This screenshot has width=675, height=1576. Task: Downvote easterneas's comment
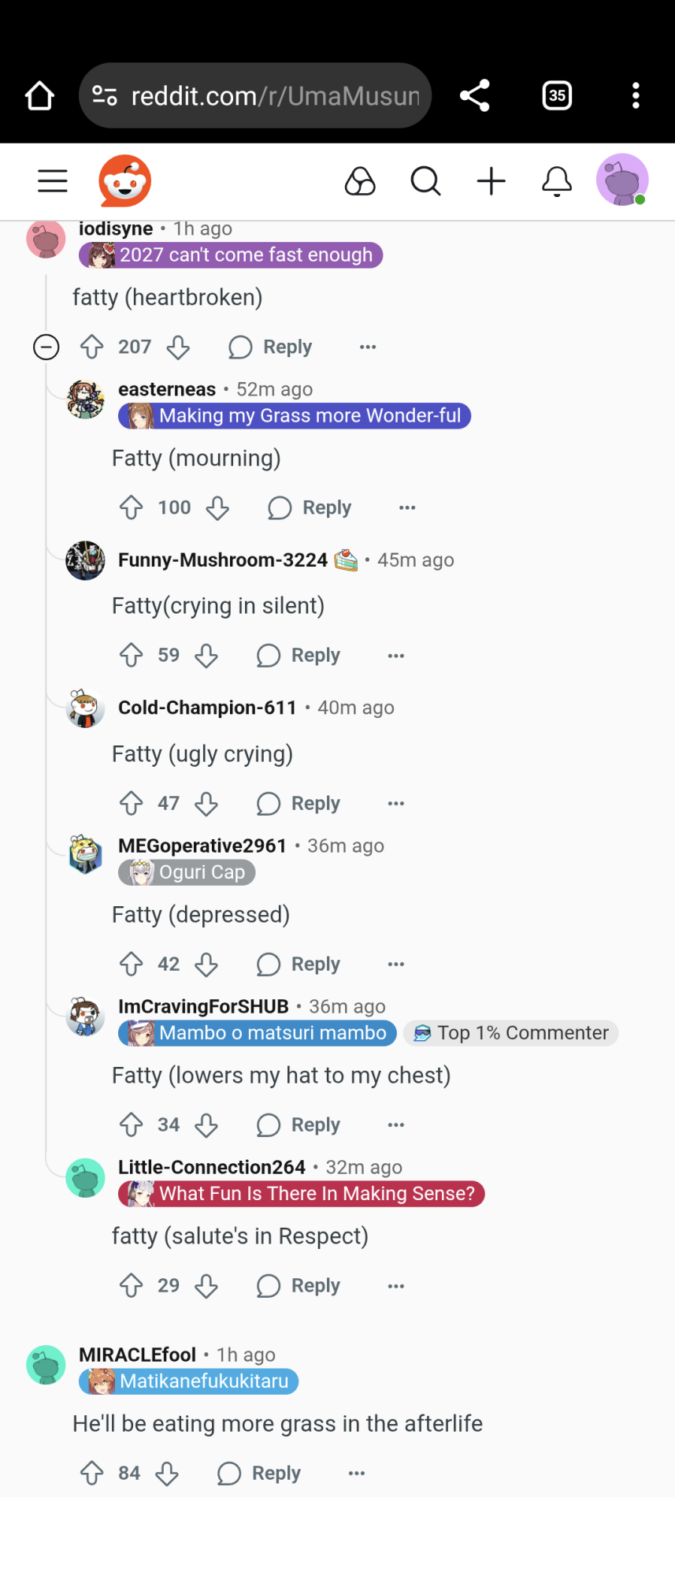pyautogui.click(x=217, y=508)
